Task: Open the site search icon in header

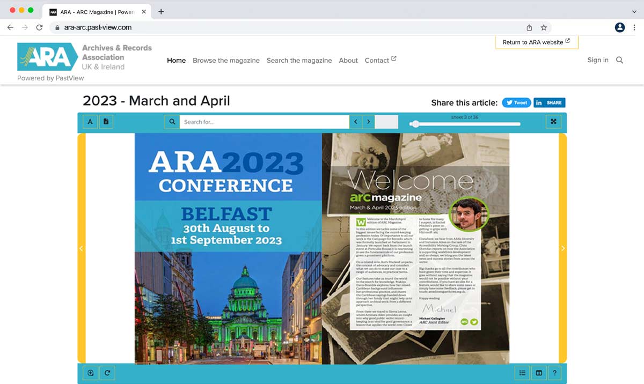Action: tap(619, 60)
